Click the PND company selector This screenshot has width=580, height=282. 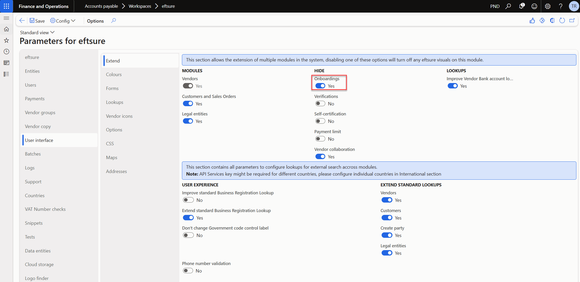(x=495, y=6)
